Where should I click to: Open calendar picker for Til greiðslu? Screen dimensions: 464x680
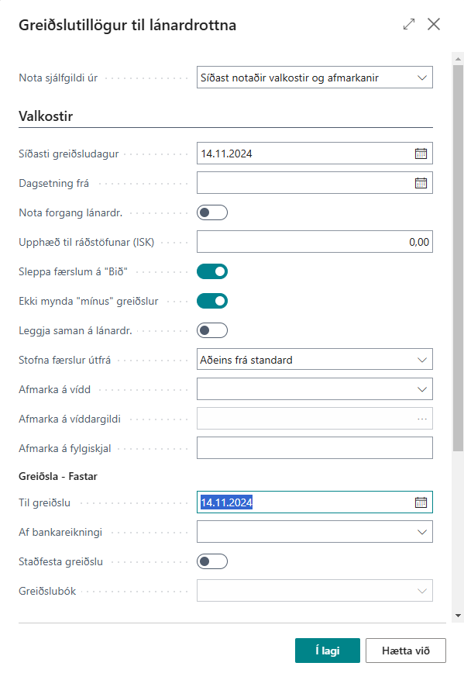[421, 502]
